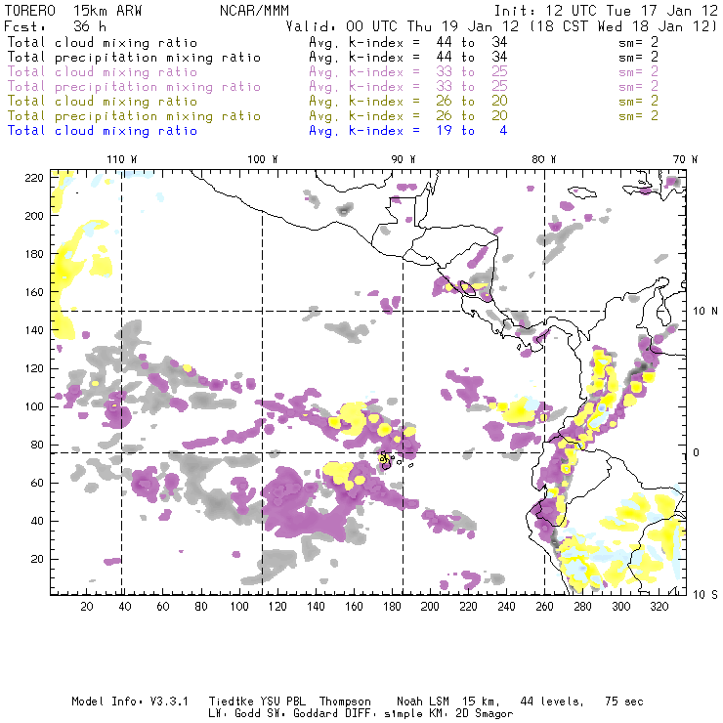Click the blue 'Total cloud mixing ratio' legend line
Image resolution: width=723 pixels, height=723 pixels.
pos(103,131)
